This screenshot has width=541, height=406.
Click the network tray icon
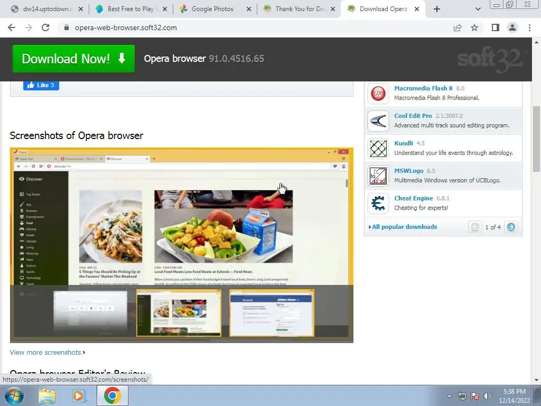click(x=462, y=396)
